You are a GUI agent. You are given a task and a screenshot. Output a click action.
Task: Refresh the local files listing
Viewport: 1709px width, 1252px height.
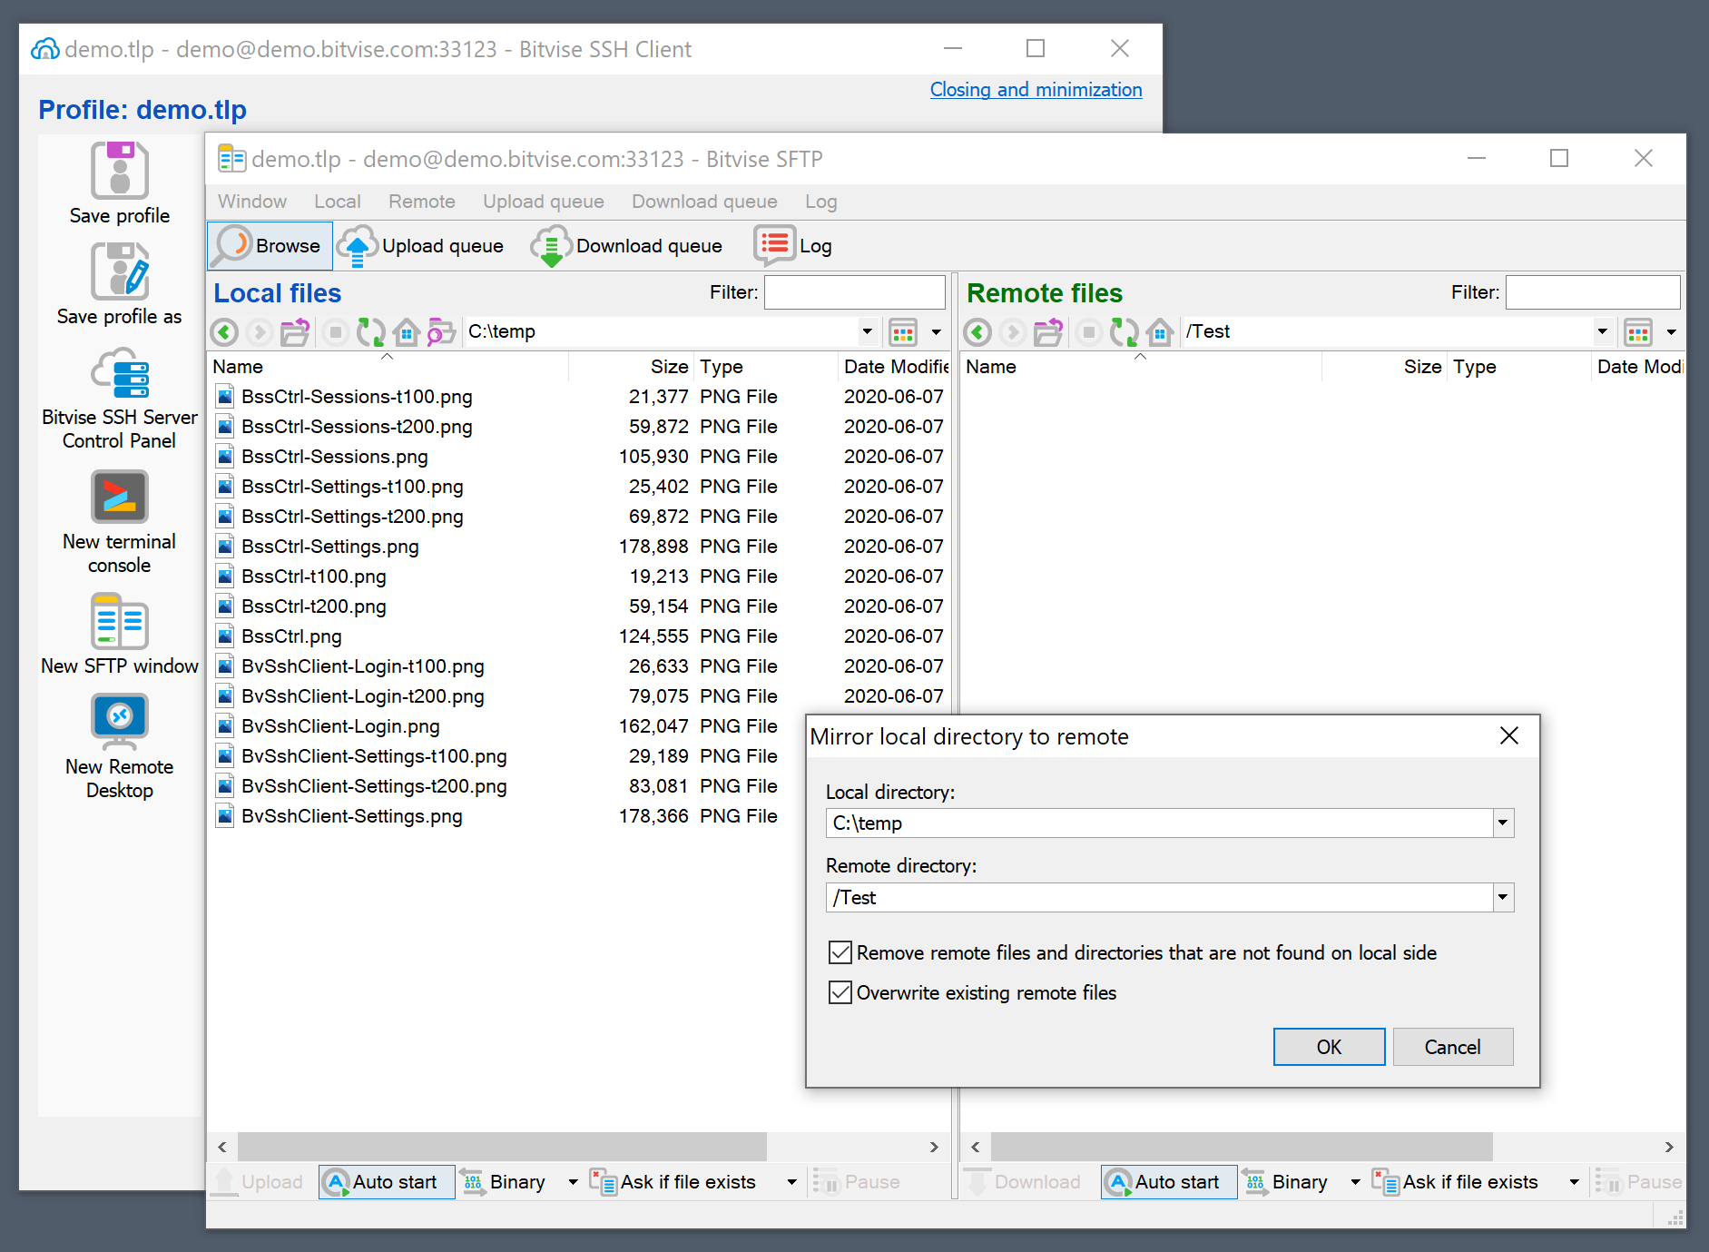coord(370,332)
